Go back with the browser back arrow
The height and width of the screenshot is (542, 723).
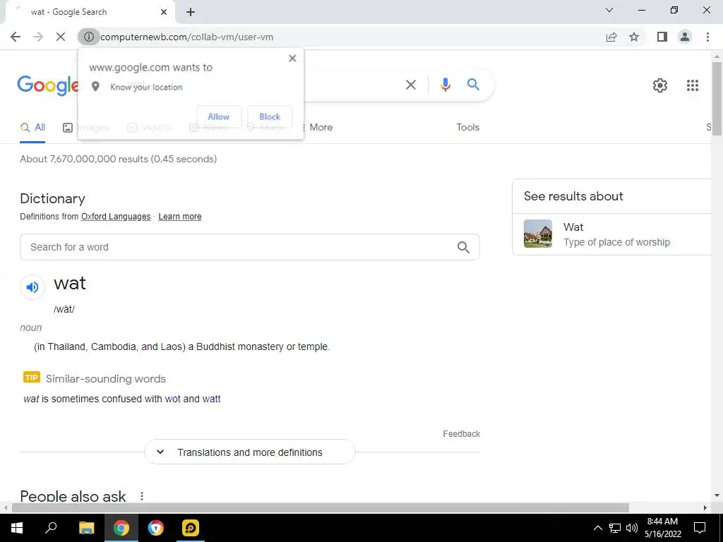point(16,37)
